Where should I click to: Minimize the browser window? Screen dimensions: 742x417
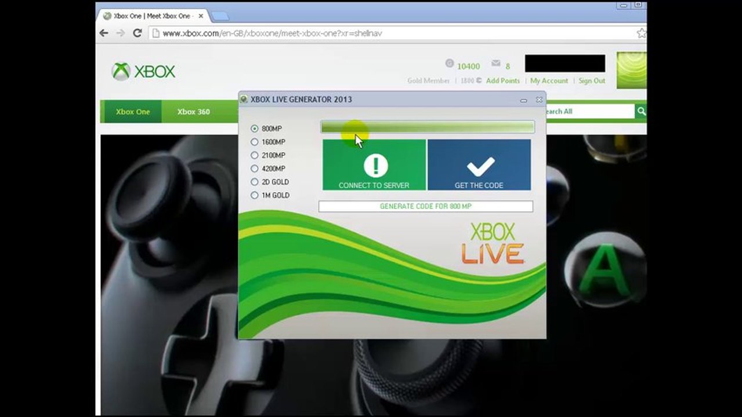[623, 5]
